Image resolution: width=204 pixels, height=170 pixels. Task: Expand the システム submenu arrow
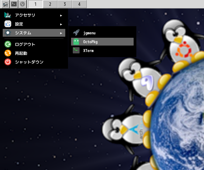coord(61,33)
